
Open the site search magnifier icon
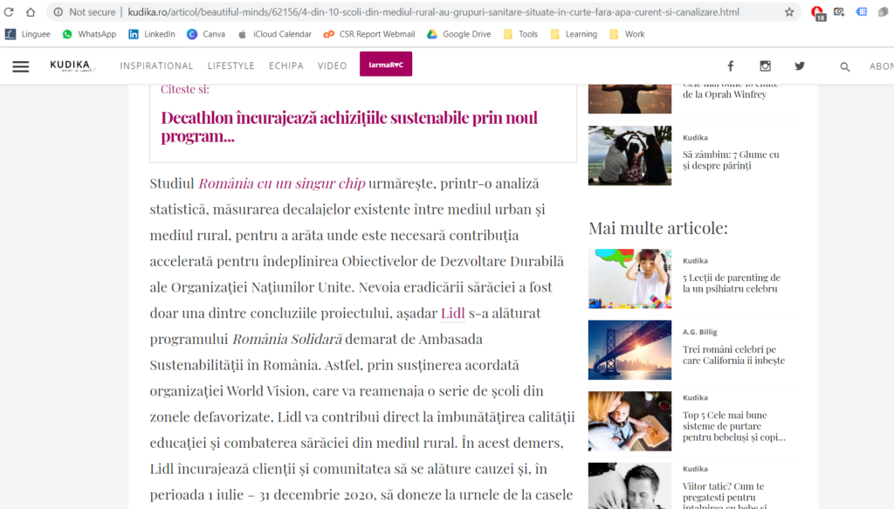[x=845, y=66]
